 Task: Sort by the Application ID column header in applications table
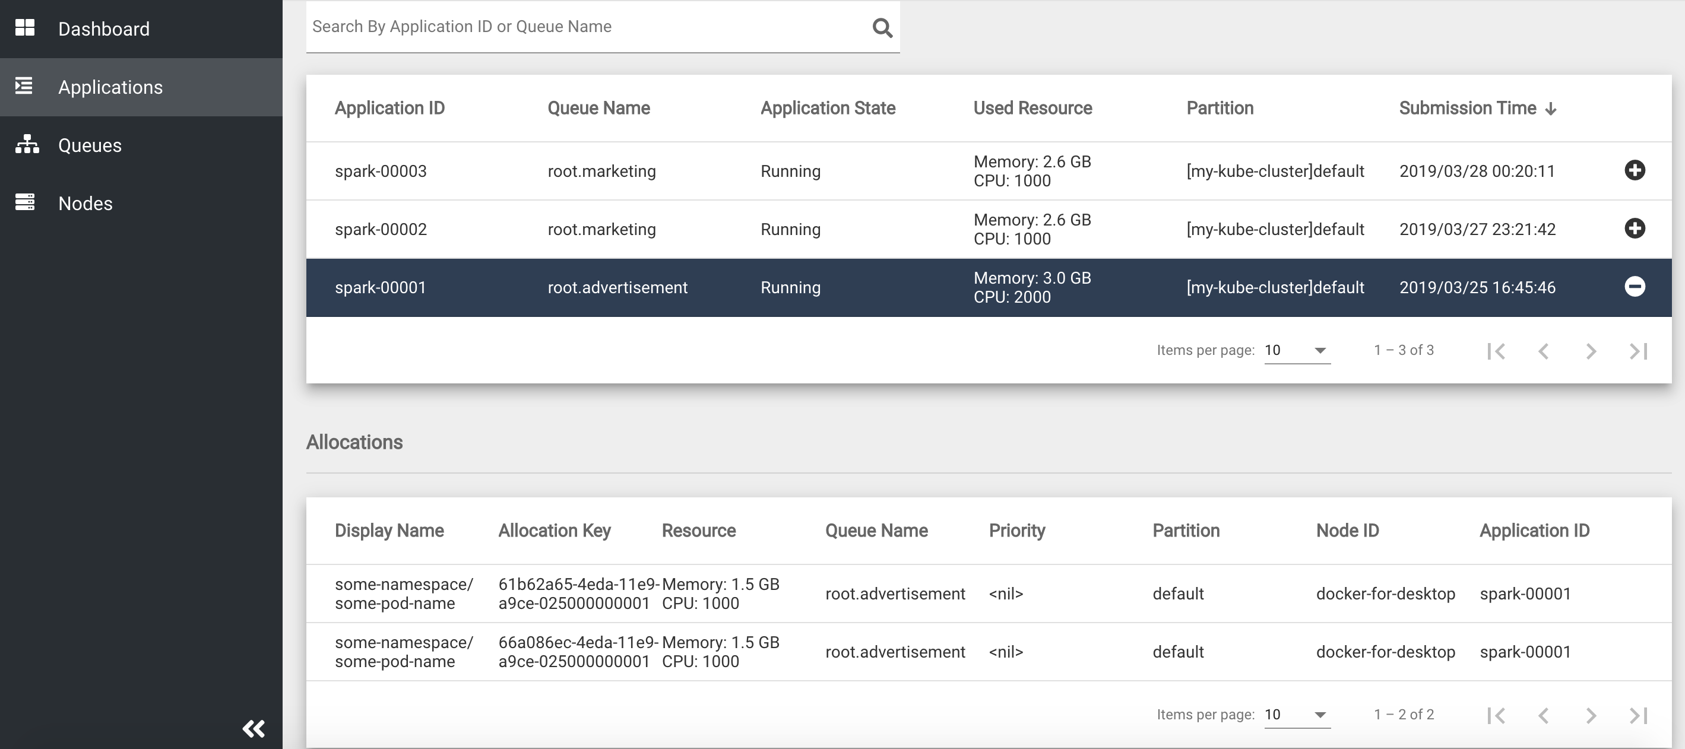coord(389,108)
